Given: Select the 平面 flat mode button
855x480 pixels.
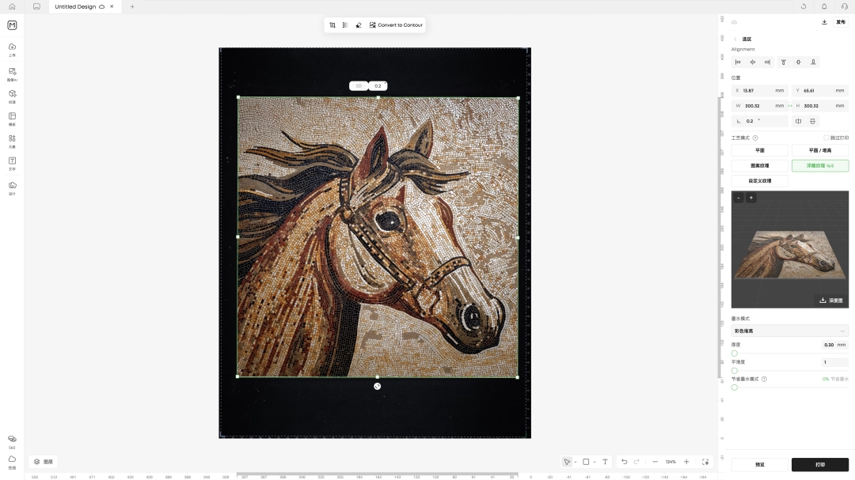Looking at the screenshot, I should [759, 150].
